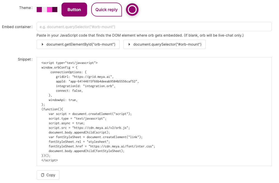
Task: Focus the Embed container input field
Action: (154, 27)
